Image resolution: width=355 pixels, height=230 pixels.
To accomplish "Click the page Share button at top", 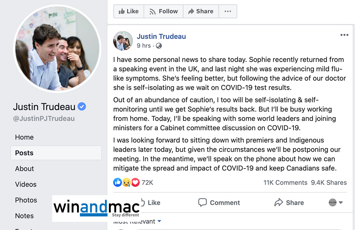I will [201, 11].
